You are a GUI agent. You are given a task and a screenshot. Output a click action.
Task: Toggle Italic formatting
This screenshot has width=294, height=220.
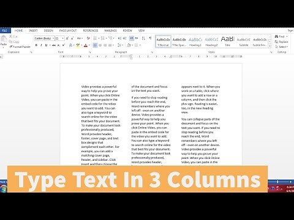(x=41, y=45)
